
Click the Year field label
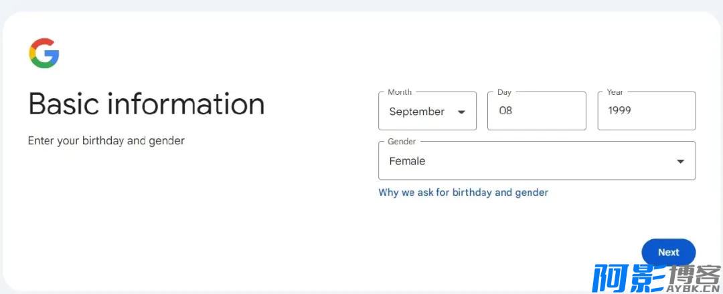pyautogui.click(x=615, y=92)
